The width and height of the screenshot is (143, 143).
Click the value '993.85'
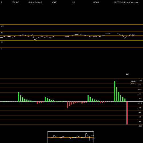[133, 82]
